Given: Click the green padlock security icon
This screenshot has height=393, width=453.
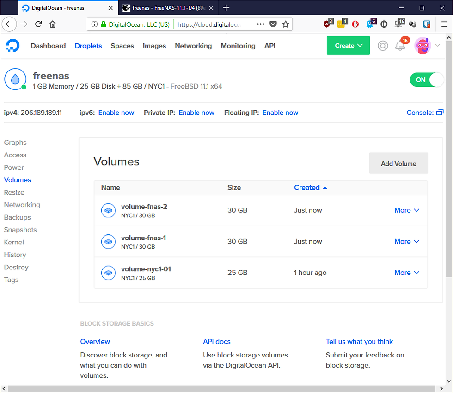Looking at the screenshot, I should (x=103, y=24).
